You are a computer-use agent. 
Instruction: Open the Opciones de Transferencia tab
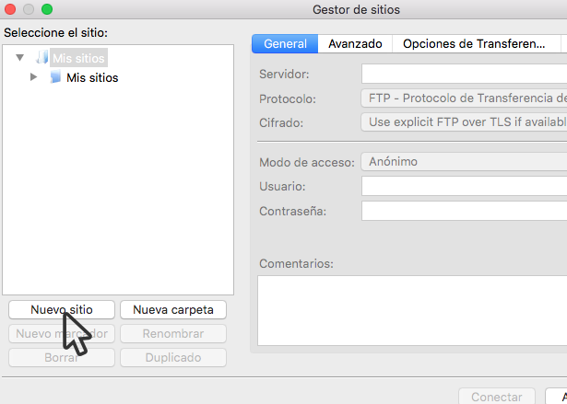click(x=475, y=43)
